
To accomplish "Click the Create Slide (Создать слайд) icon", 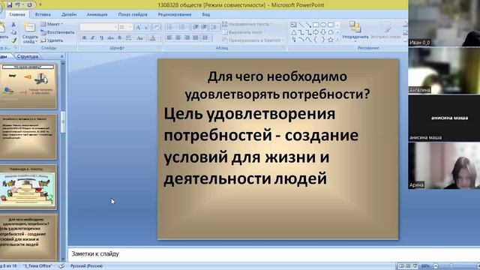I will coord(30,28).
